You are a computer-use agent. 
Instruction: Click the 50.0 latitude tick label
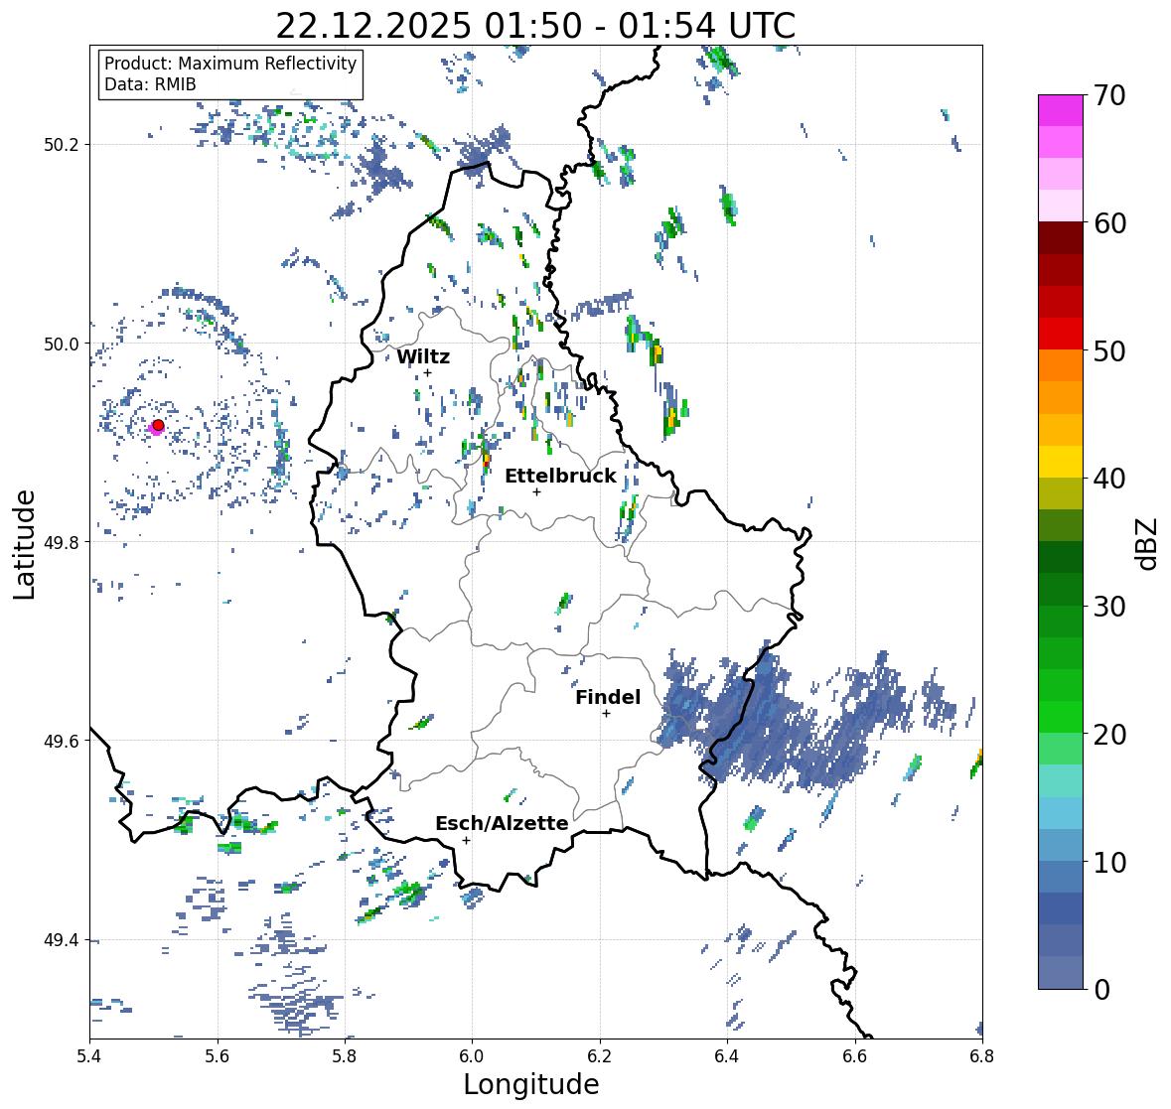(x=62, y=345)
